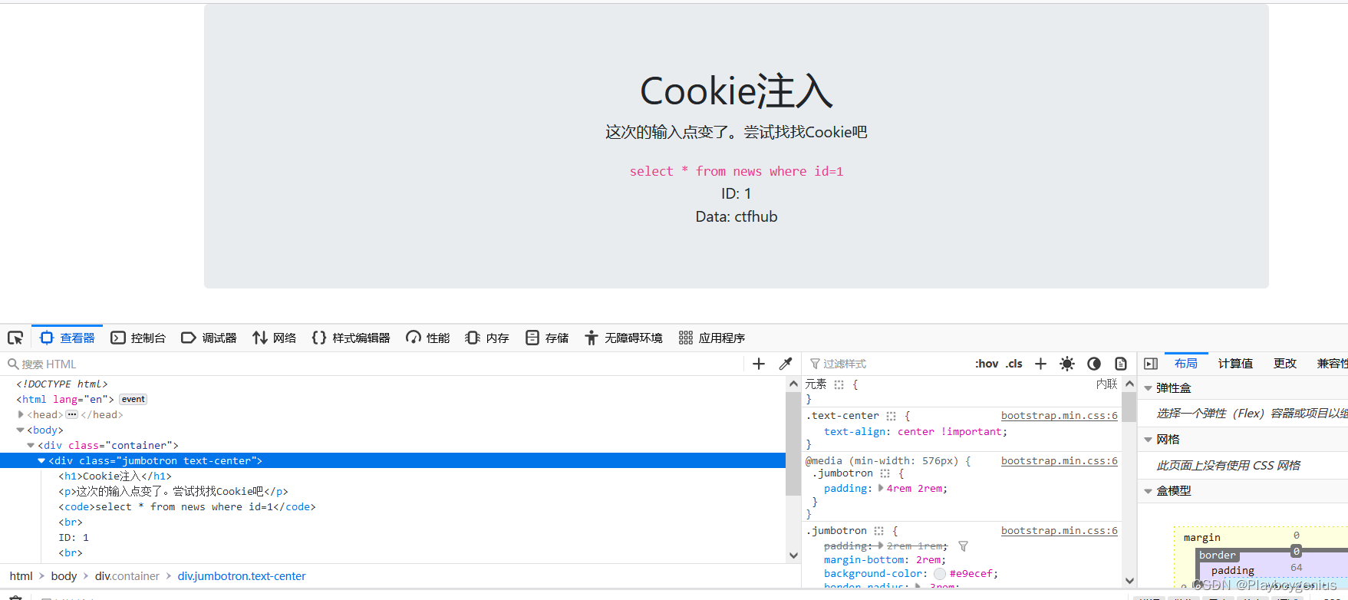Open the Memory (内存) tab
The image size is (1348, 600).
[x=487, y=338]
